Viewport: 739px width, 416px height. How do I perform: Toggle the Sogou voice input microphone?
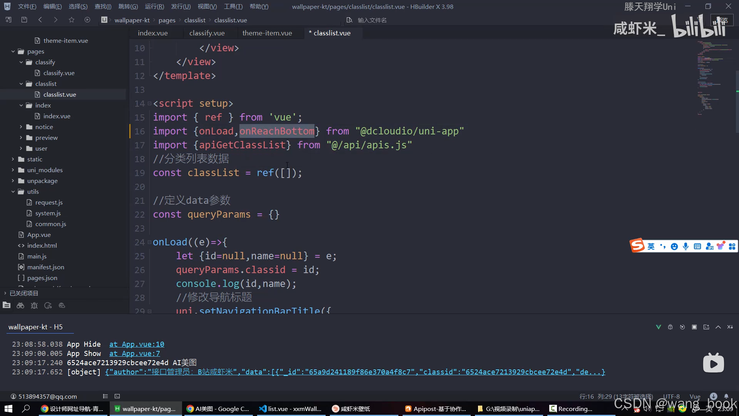(x=685, y=247)
